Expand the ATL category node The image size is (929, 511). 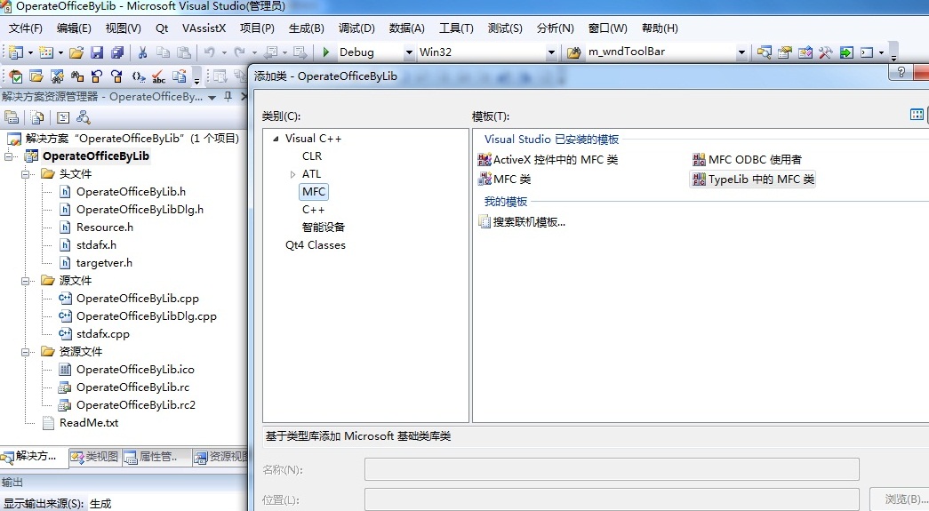[292, 174]
